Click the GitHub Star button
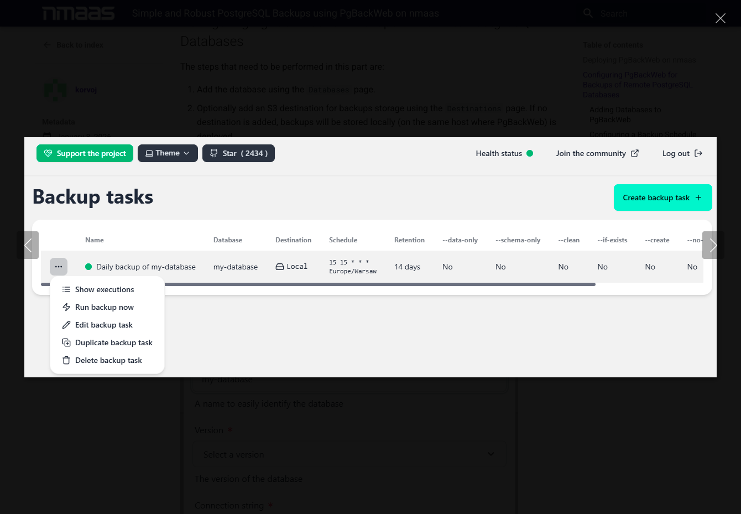The width and height of the screenshot is (741, 514). point(238,153)
